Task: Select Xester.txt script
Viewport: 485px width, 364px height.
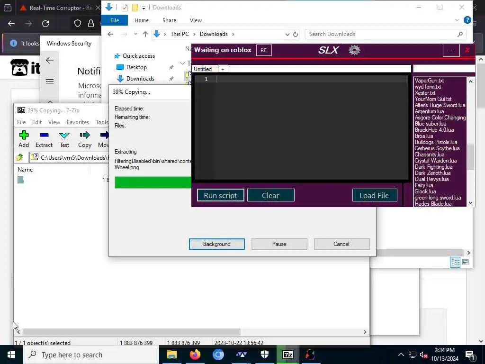Action: [x=425, y=93]
